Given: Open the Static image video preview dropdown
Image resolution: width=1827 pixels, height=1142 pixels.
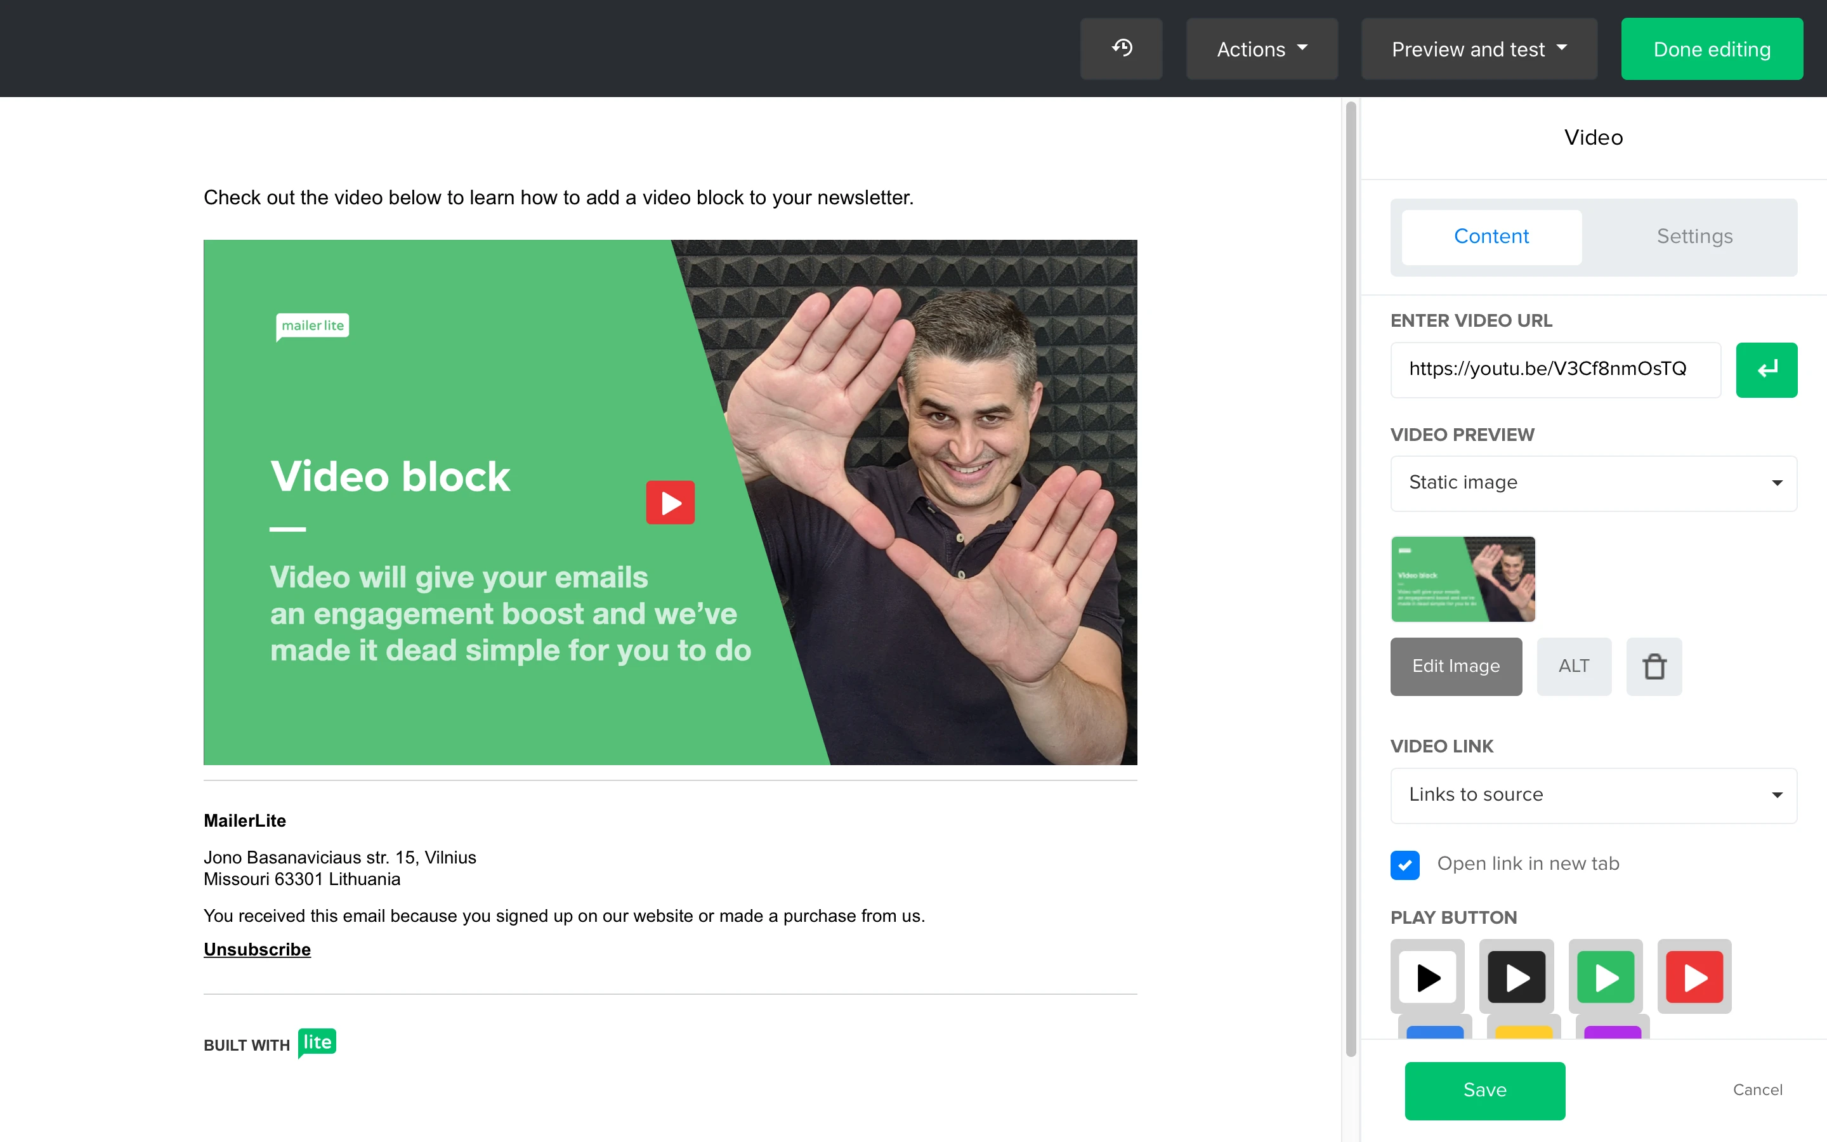Looking at the screenshot, I should click(1593, 483).
